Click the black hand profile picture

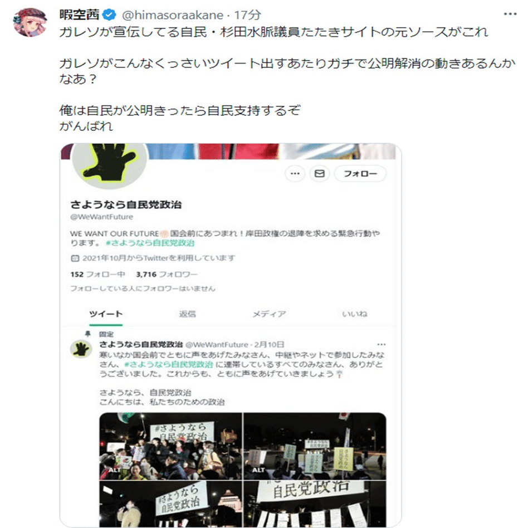click(109, 164)
